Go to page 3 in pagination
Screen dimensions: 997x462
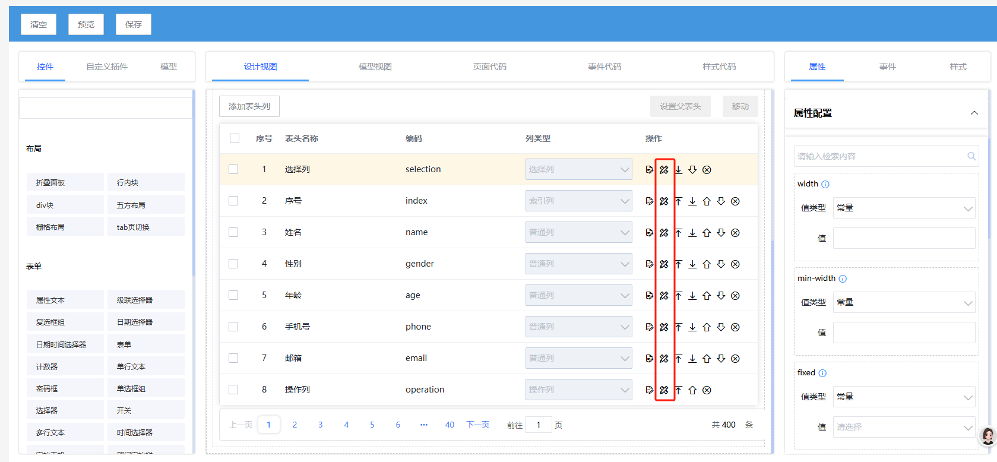pyautogui.click(x=321, y=425)
